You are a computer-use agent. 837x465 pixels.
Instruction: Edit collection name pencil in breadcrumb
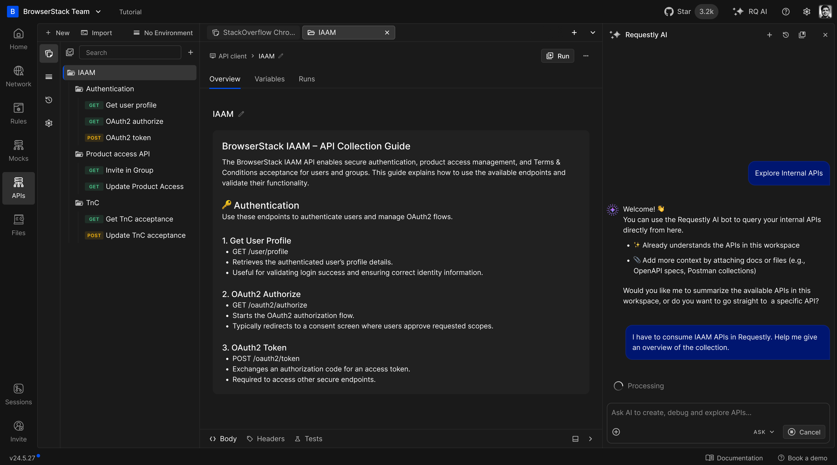coord(281,56)
